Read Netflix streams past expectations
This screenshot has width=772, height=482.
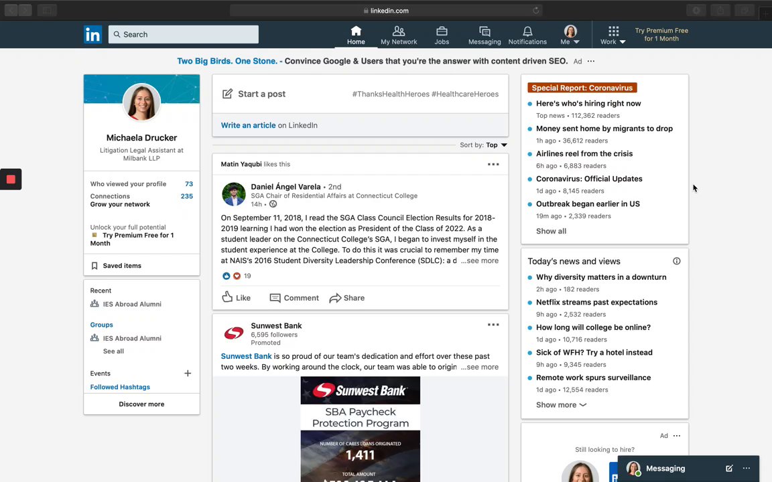596,302
